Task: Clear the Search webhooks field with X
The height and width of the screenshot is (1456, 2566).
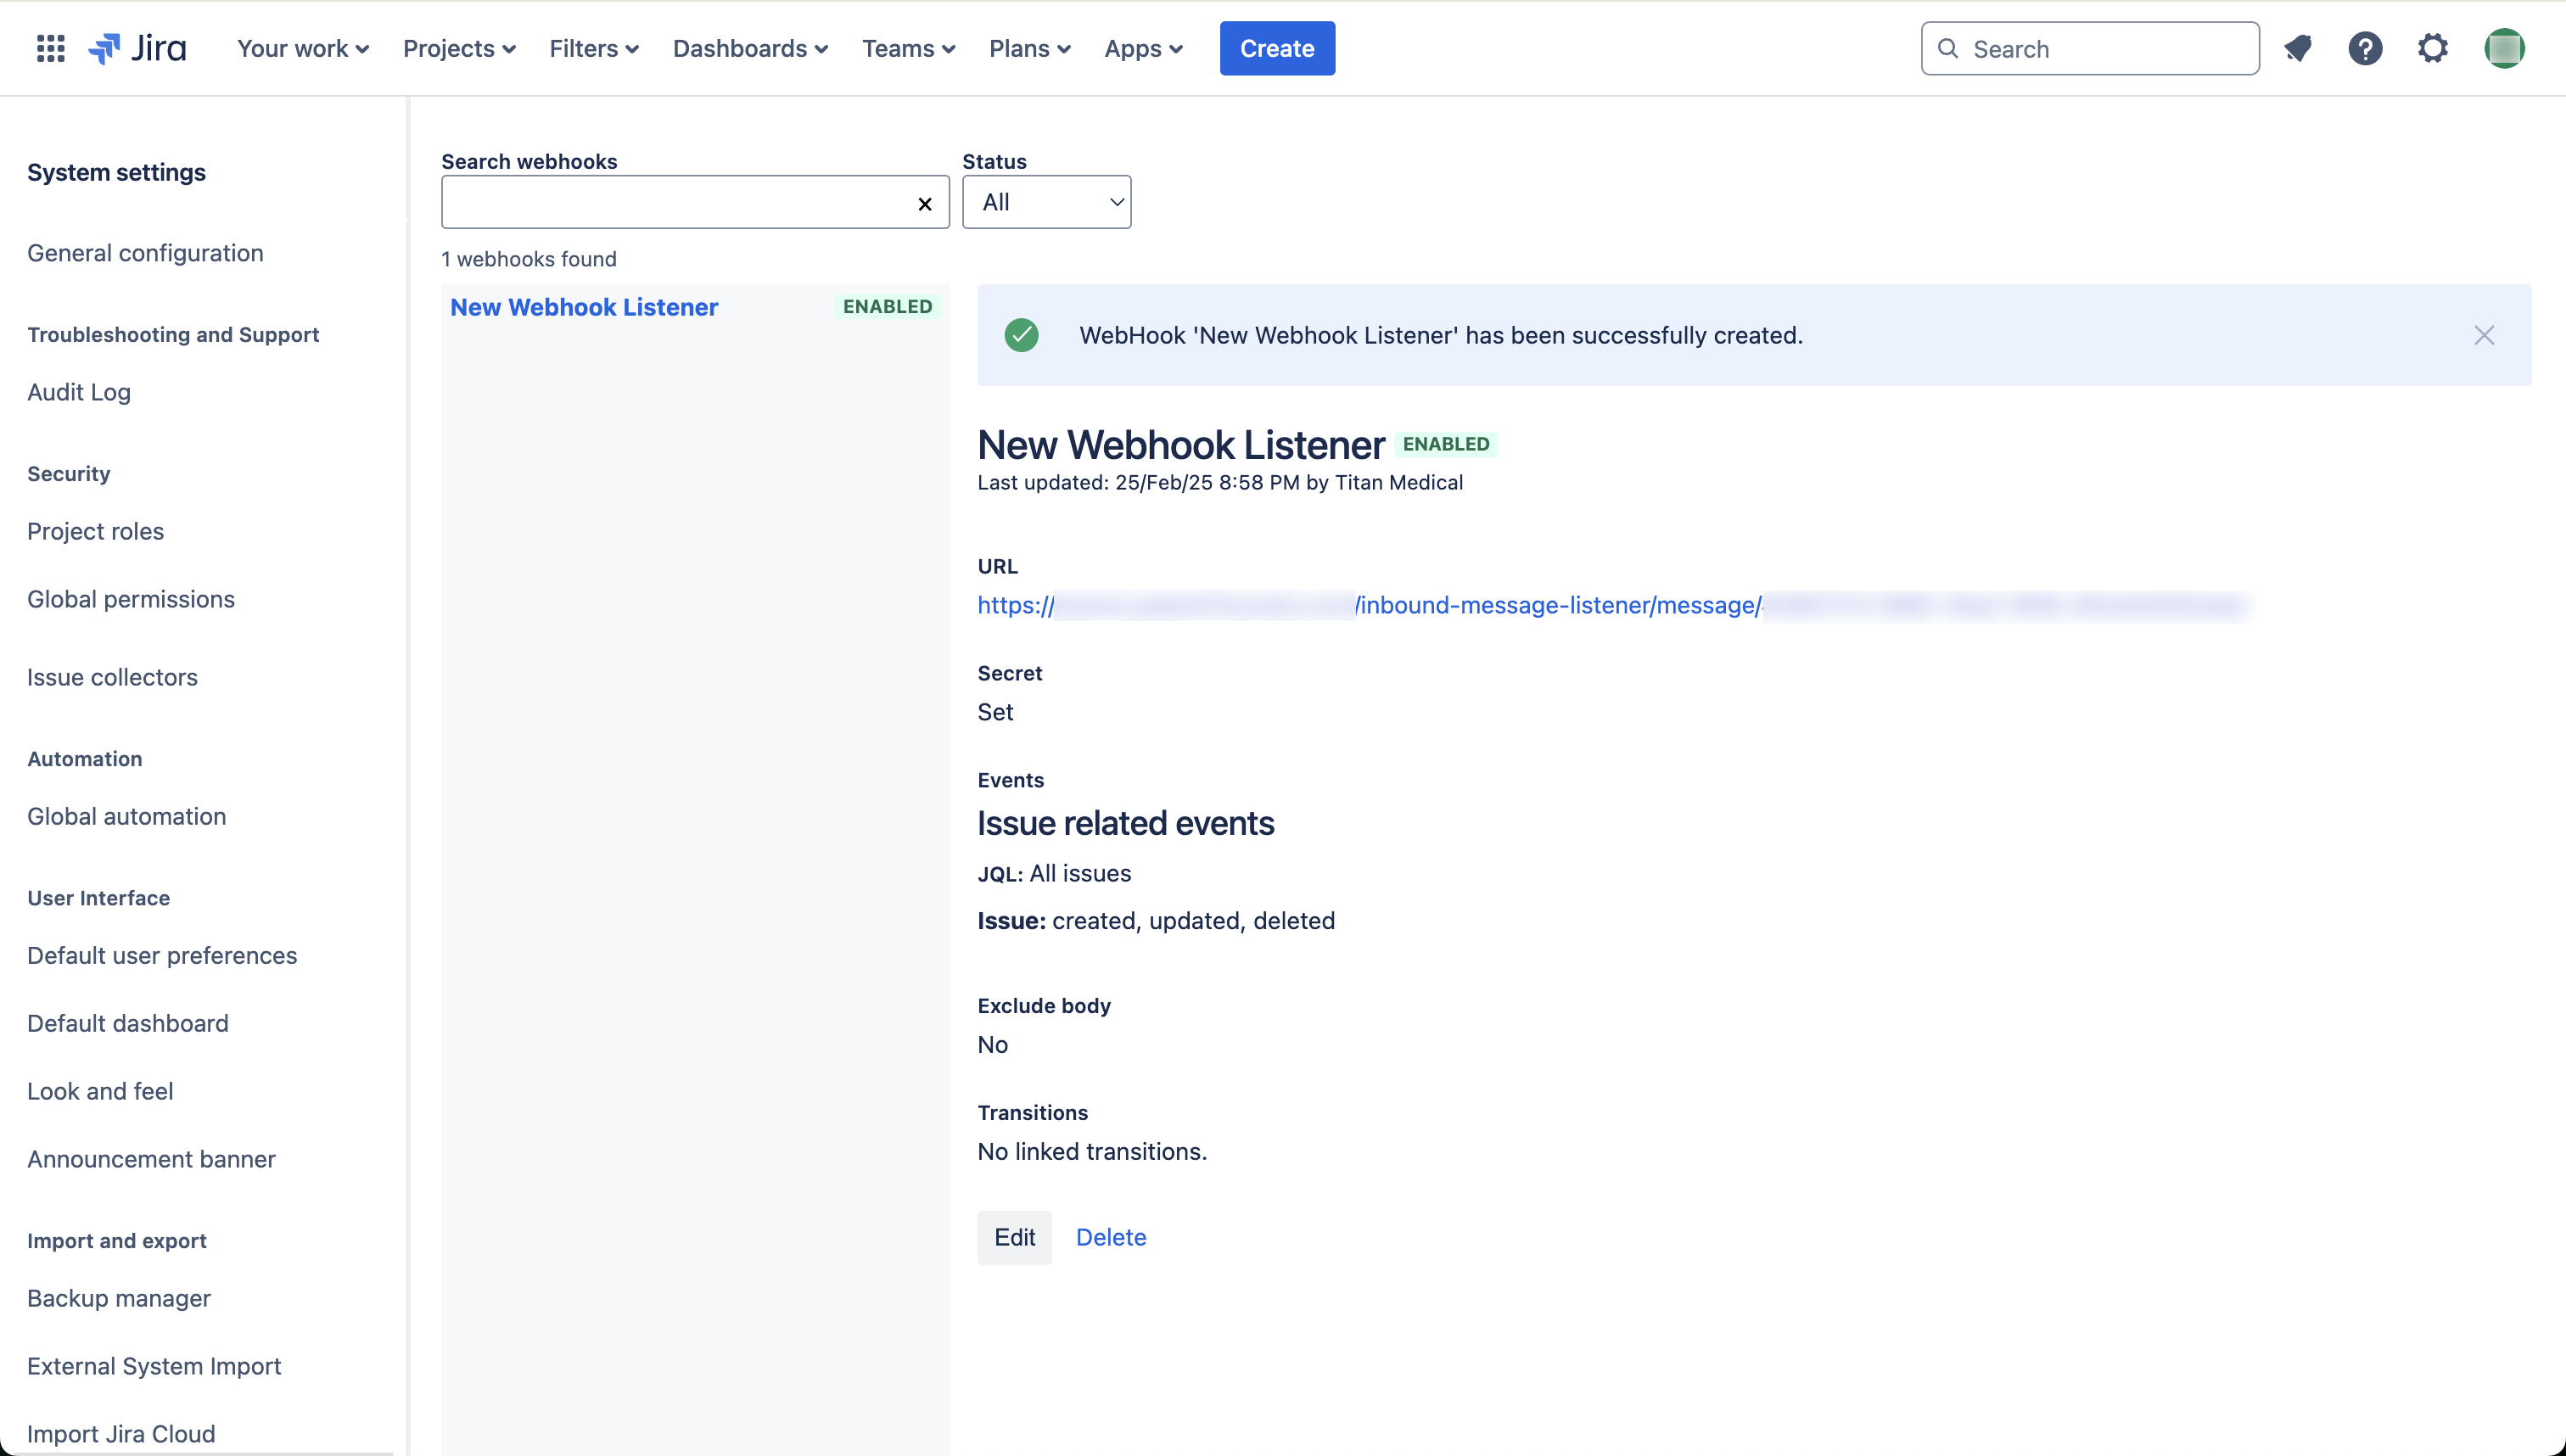Action: click(925, 204)
